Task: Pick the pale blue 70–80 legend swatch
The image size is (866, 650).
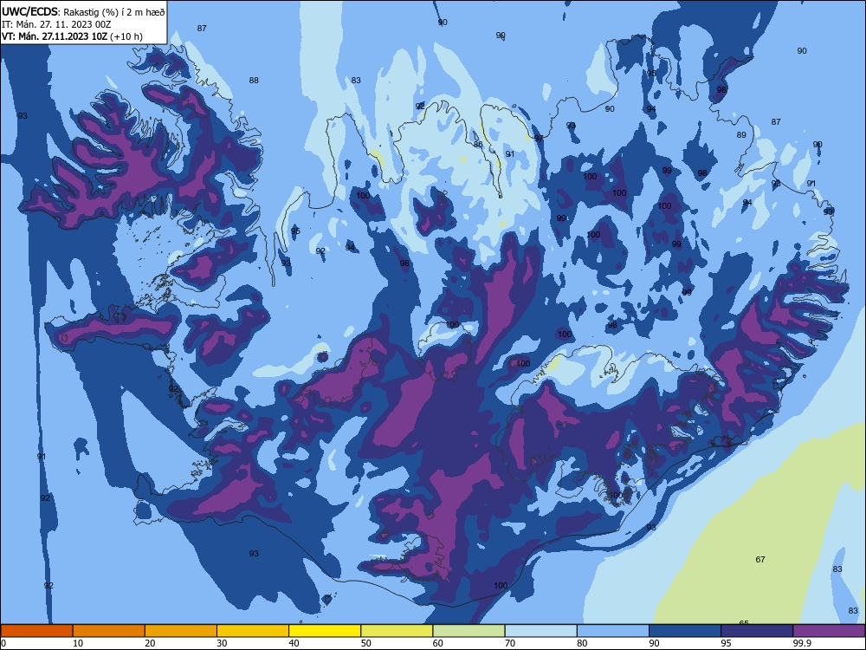Action: [540, 631]
